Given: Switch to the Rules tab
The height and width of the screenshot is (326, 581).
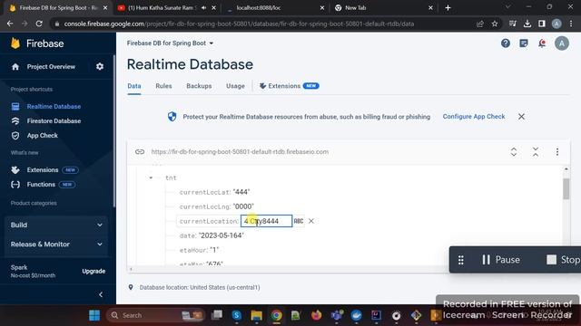Looking at the screenshot, I should point(163,86).
